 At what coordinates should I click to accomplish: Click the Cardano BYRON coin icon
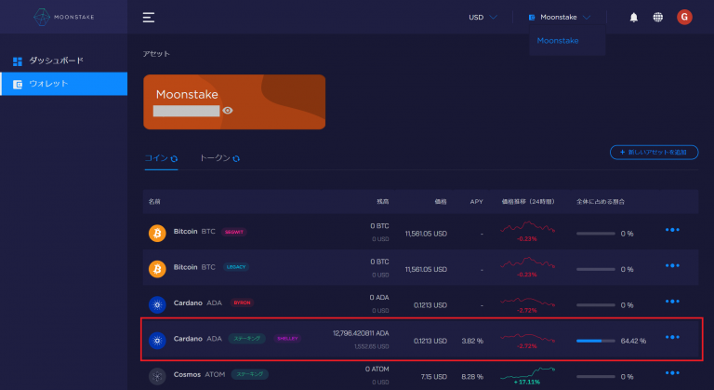click(x=157, y=304)
